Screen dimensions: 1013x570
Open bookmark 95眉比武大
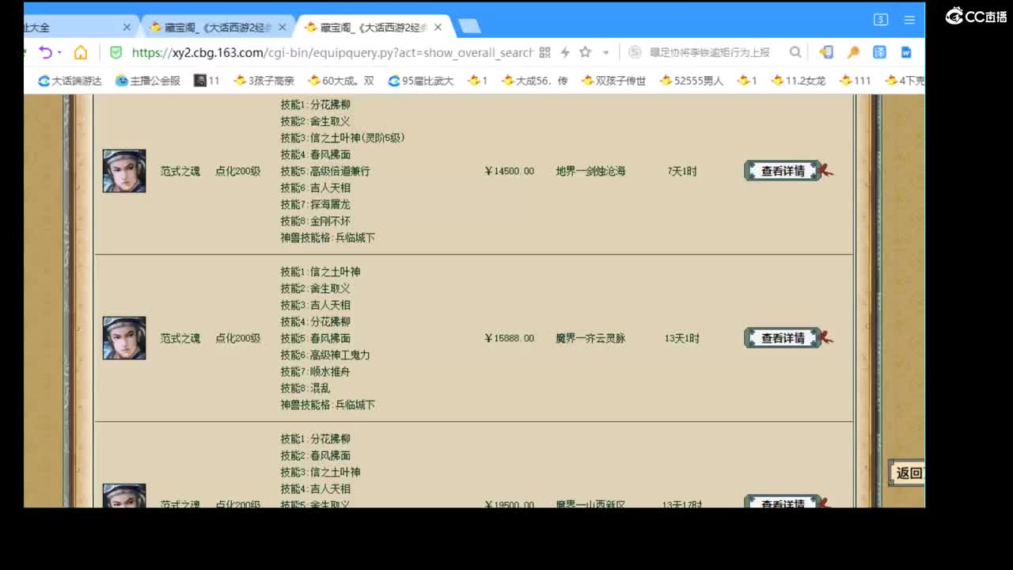420,81
